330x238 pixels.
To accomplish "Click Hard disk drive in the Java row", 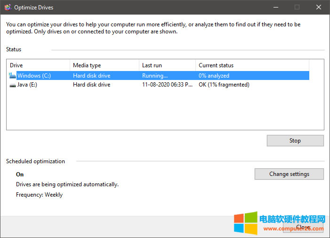I will pos(91,85).
